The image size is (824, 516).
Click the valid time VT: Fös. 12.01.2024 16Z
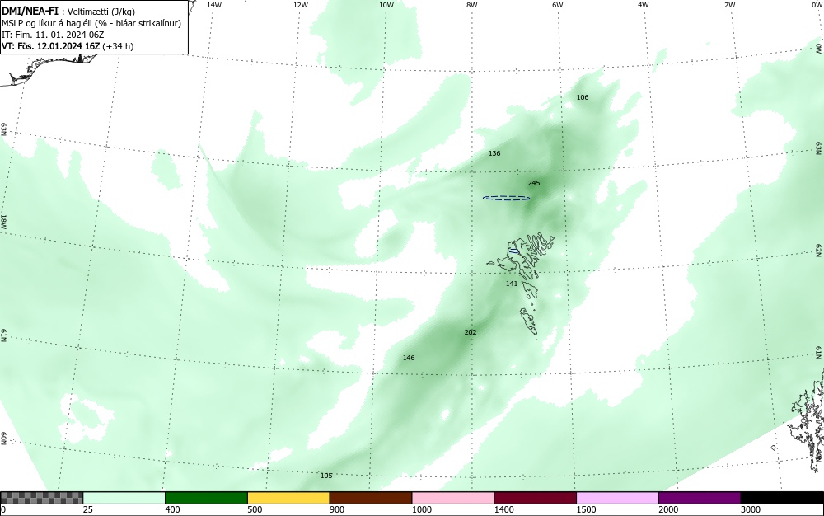[51, 46]
